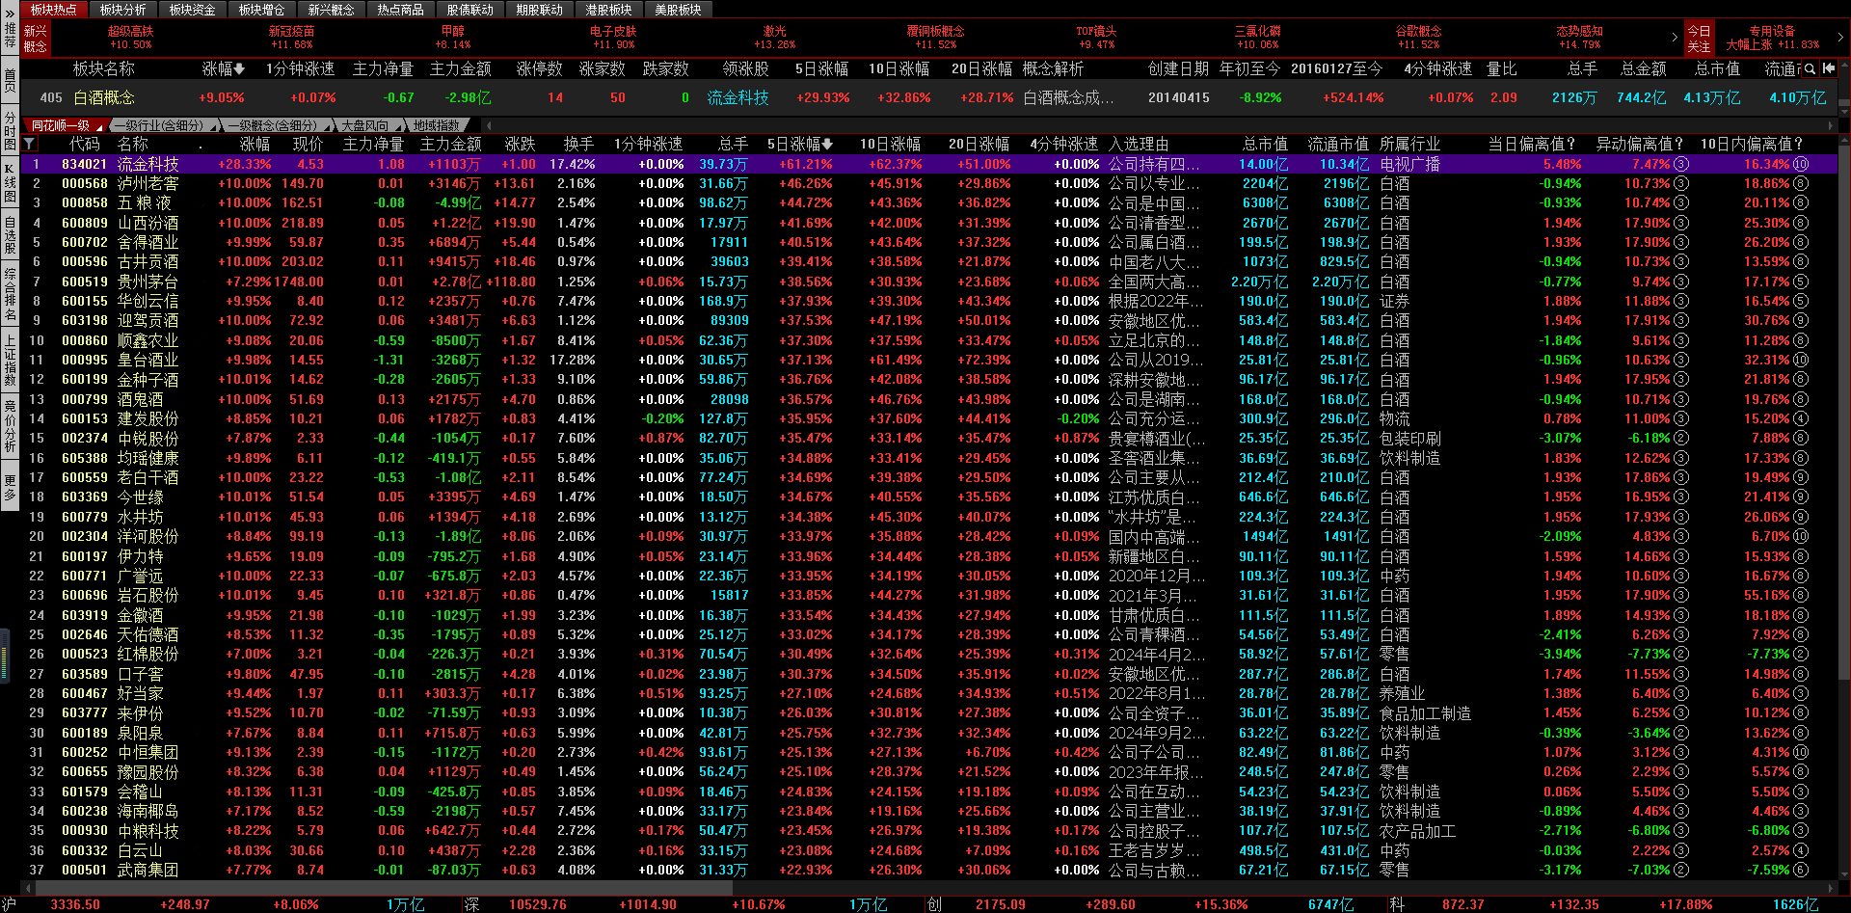
Task: Click next chevron after 专用设备 in 今日关注
Action: [1840, 37]
